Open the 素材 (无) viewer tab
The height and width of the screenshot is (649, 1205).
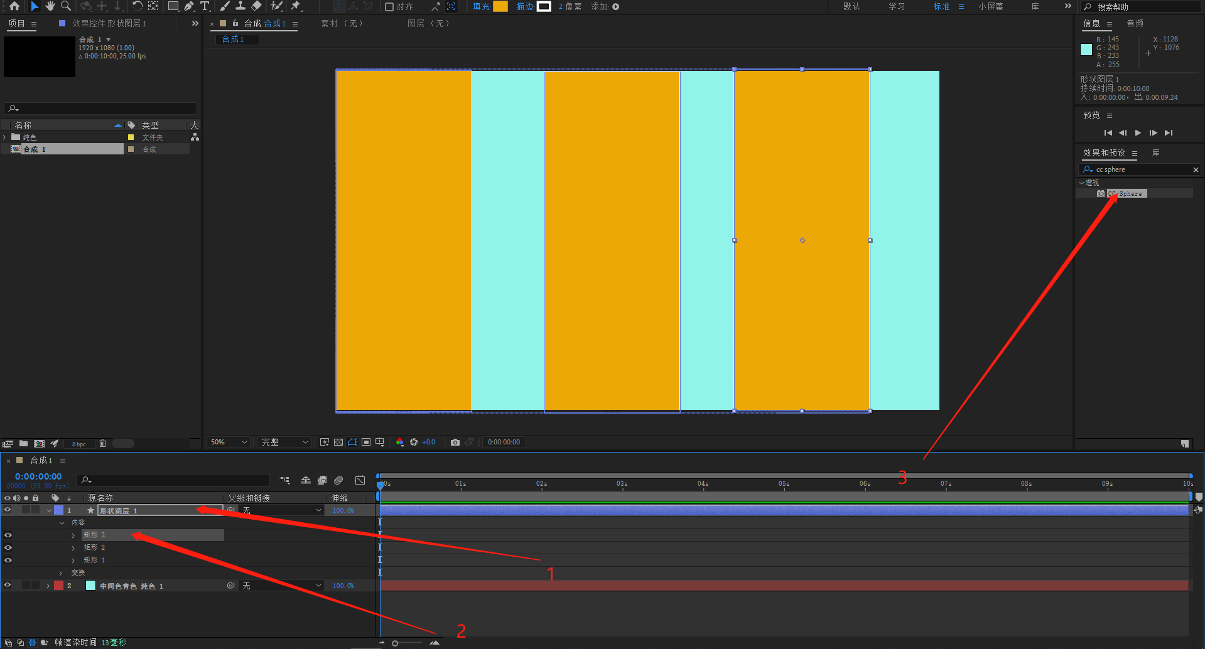pyautogui.click(x=342, y=23)
